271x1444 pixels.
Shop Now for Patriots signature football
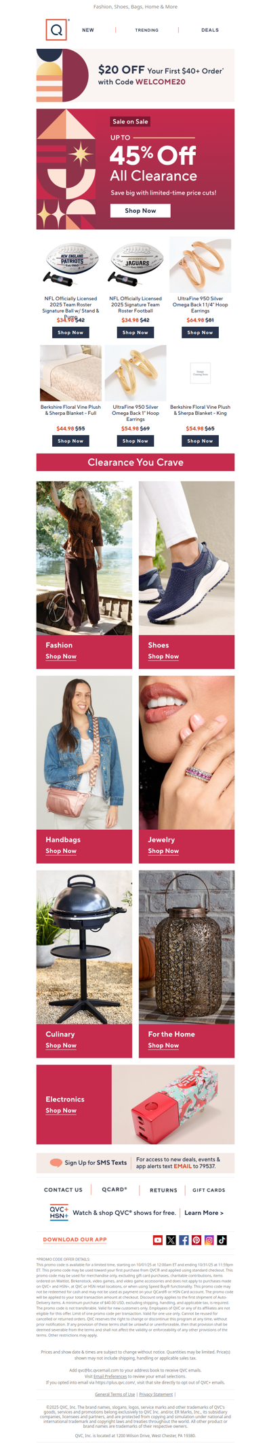coord(70,333)
